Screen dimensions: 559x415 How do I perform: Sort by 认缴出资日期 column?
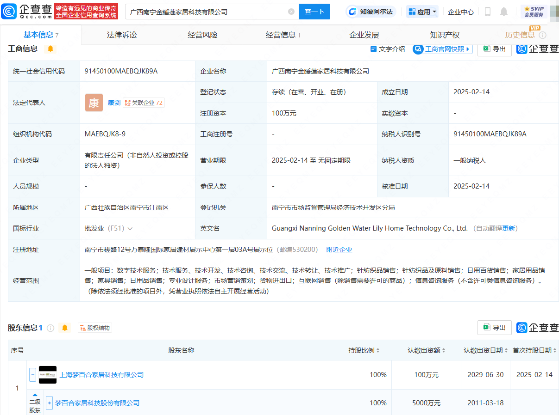[507, 350]
